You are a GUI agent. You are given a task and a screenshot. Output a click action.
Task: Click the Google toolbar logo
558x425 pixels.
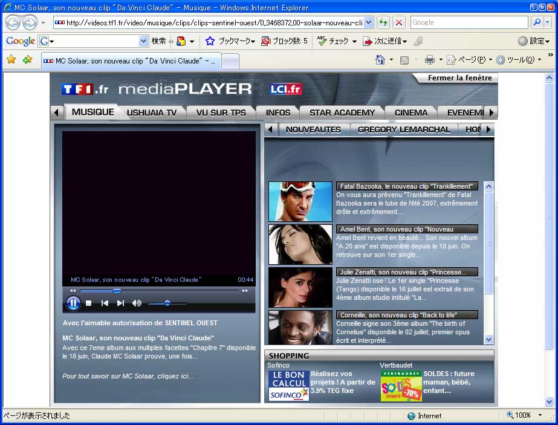(x=21, y=41)
